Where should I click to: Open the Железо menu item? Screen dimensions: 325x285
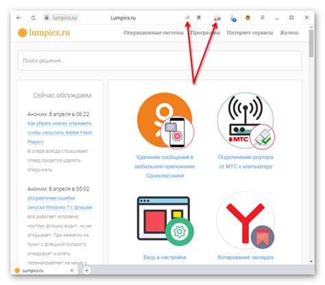click(x=289, y=33)
